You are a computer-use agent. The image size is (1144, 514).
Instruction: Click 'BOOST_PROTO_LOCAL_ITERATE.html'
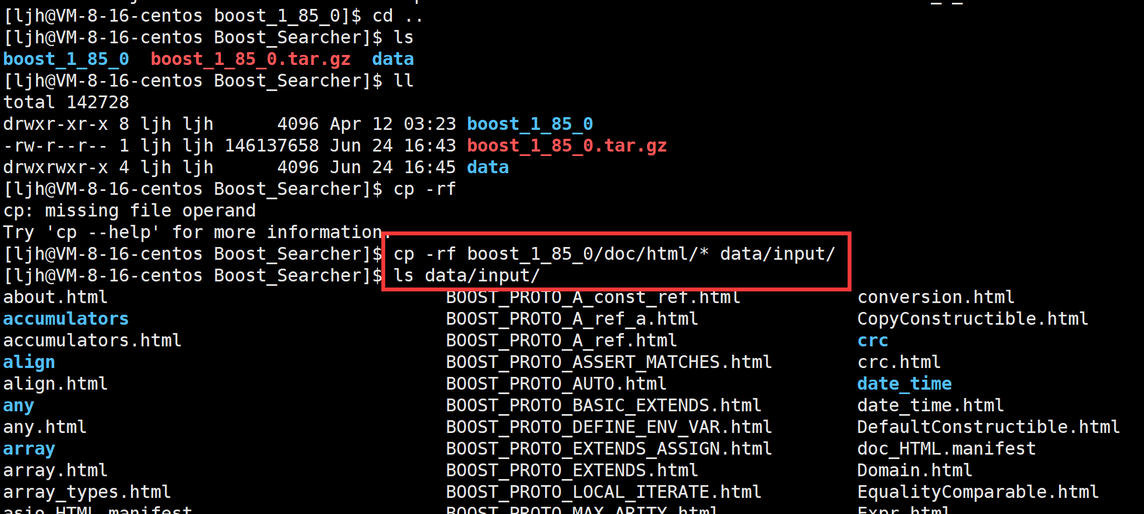pyautogui.click(x=604, y=492)
